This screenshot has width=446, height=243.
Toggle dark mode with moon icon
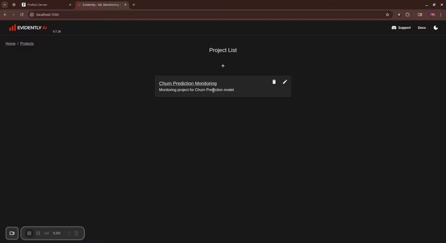436,28
